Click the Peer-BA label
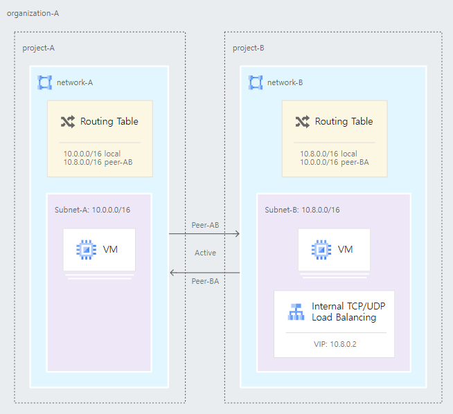This screenshot has width=453, height=414. click(205, 281)
